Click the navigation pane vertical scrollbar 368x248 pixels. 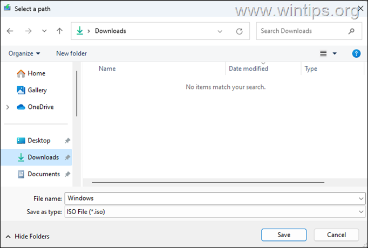point(77,94)
